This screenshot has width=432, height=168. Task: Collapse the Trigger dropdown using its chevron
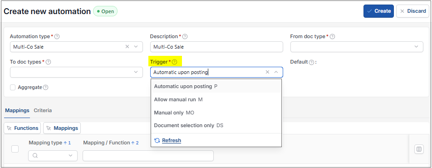(x=276, y=72)
